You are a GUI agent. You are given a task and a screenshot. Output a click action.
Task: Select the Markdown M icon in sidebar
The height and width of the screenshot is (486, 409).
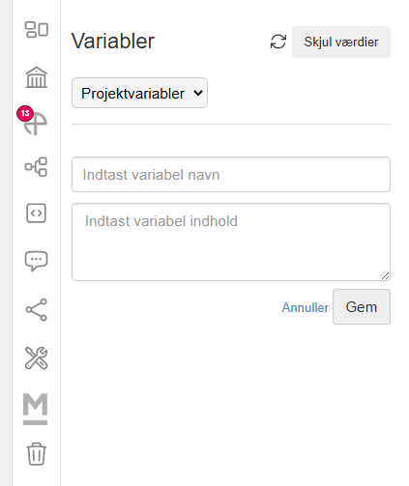click(36, 409)
